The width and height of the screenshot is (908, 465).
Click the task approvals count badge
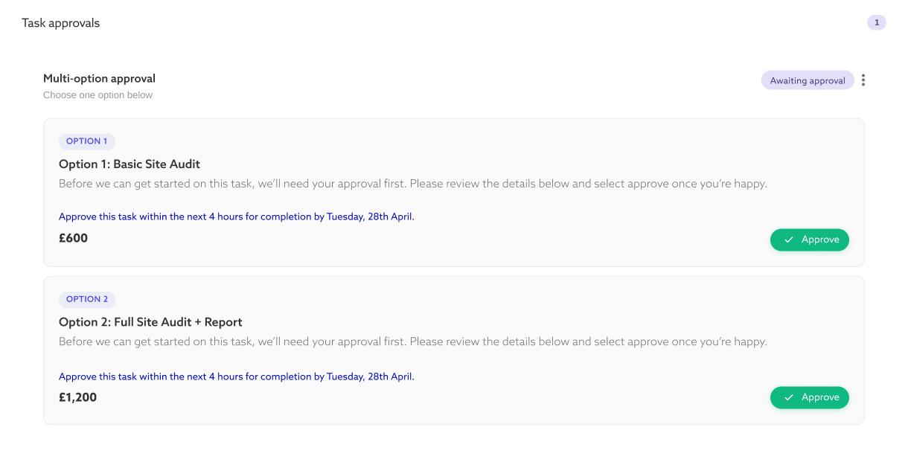point(877,22)
